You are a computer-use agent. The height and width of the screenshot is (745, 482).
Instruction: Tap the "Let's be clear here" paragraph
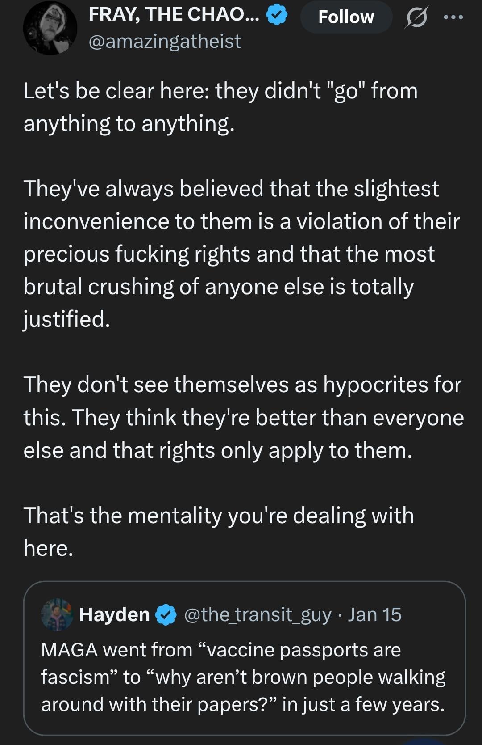tap(220, 107)
